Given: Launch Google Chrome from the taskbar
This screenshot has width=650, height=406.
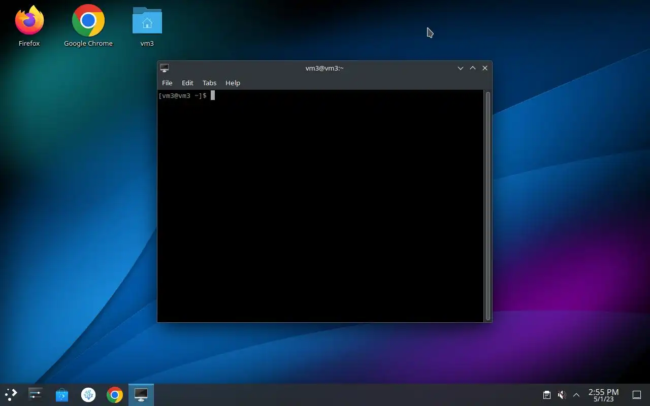Looking at the screenshot, I should pos(115,394).
